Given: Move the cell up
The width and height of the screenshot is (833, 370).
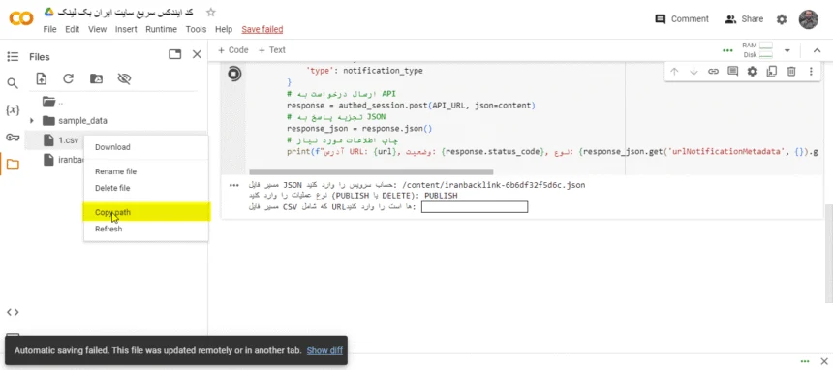Looking at the screenshot, I should [674, 72].
